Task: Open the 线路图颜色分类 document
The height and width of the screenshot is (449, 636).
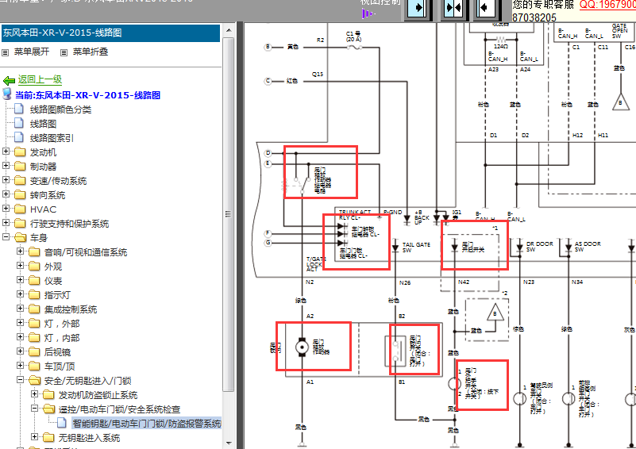Action: point(60,109)
